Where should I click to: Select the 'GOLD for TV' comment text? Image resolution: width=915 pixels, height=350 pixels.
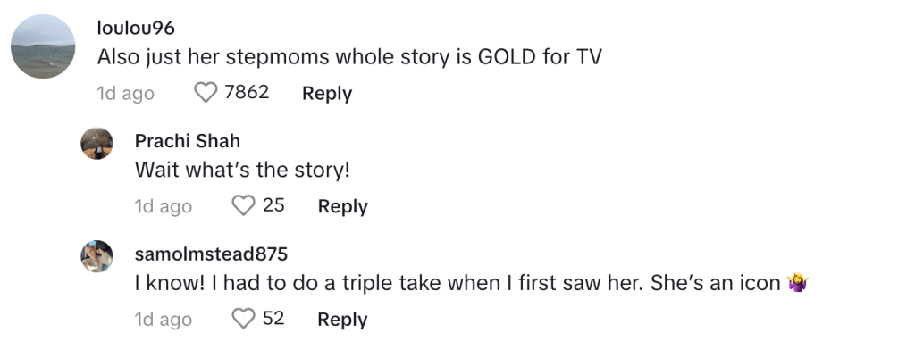tap(349, 57)
